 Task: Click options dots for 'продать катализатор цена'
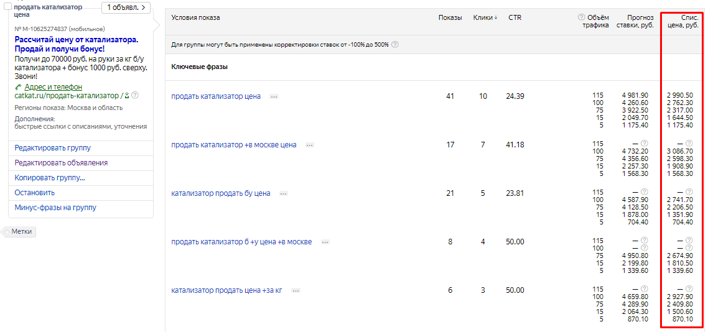274,96
